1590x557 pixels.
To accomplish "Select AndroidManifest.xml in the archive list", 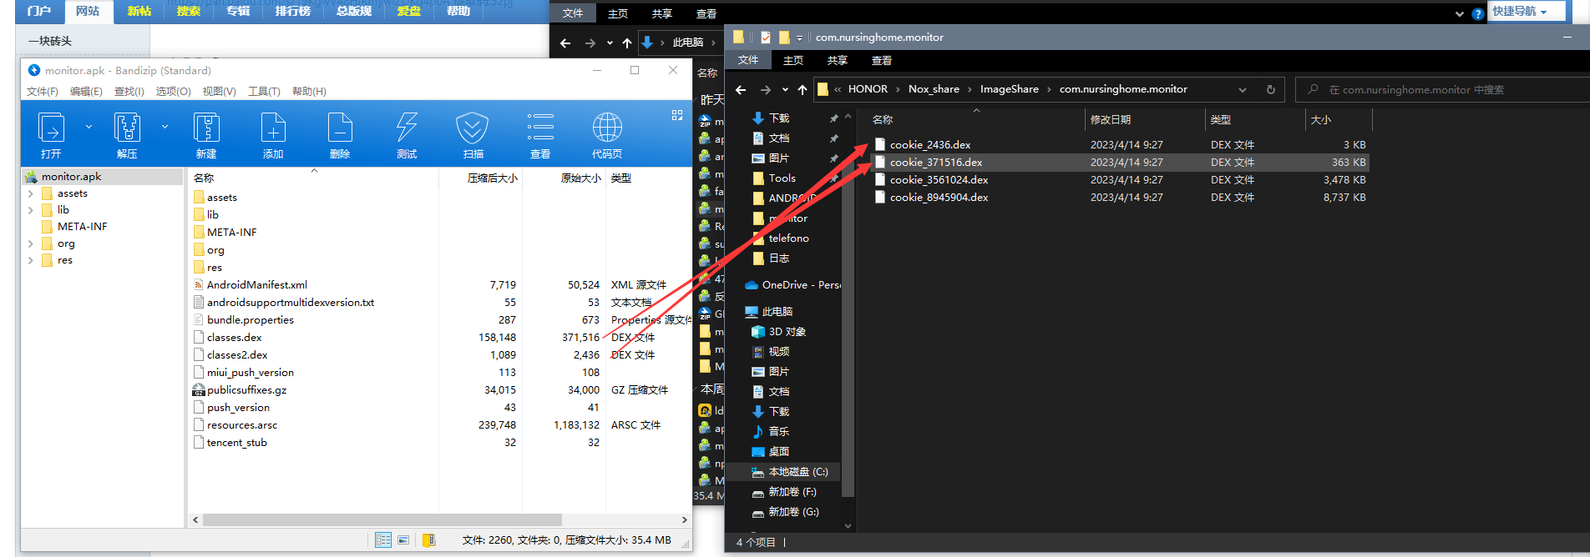I will pyautogui.click(x=256, y=285).
